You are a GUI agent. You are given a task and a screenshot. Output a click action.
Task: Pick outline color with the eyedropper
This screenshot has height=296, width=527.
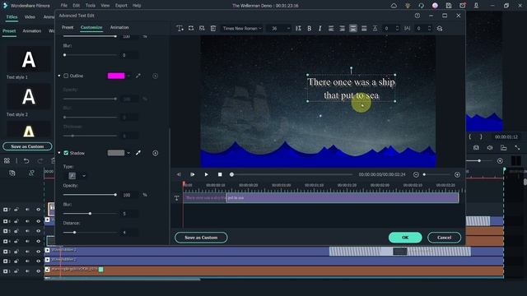tap(138, 76)
